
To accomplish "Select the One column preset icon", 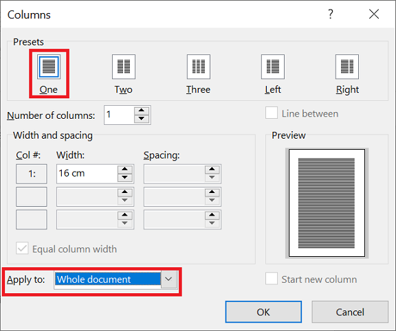I will tap(49, 67).
